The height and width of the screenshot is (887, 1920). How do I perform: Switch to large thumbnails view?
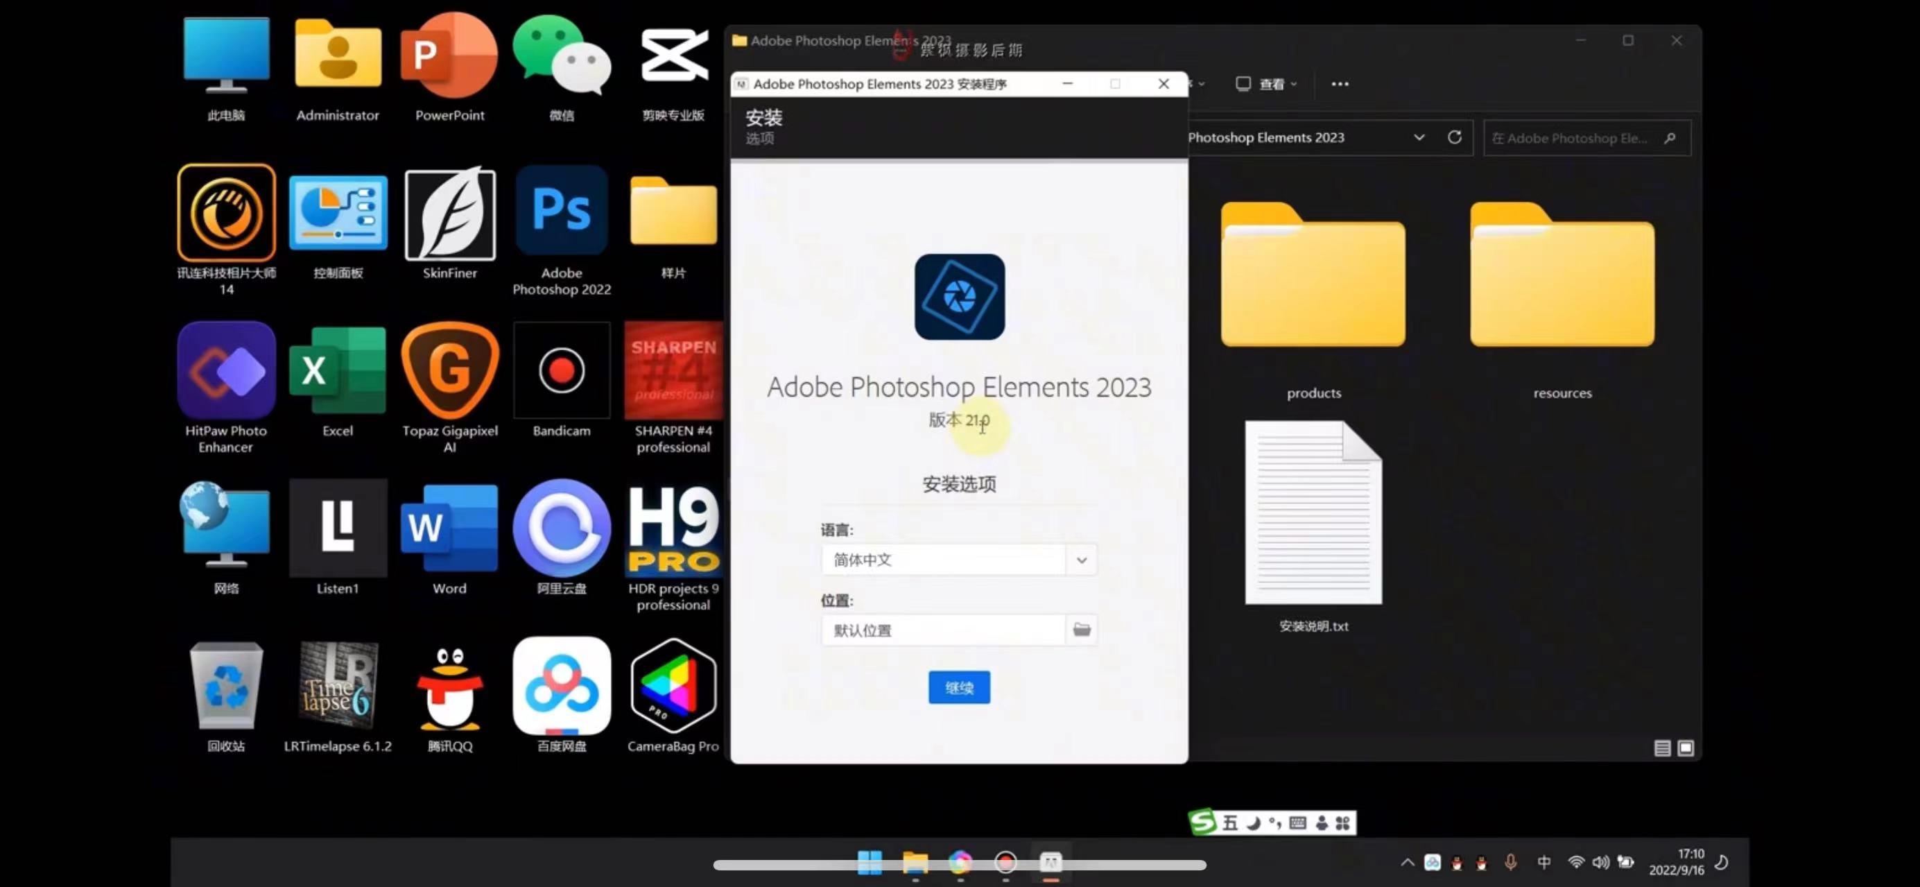point(1685,748)
